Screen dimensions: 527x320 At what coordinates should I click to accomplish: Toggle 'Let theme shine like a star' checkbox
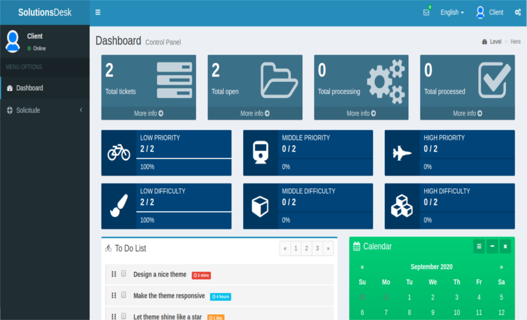coord(124,316)
